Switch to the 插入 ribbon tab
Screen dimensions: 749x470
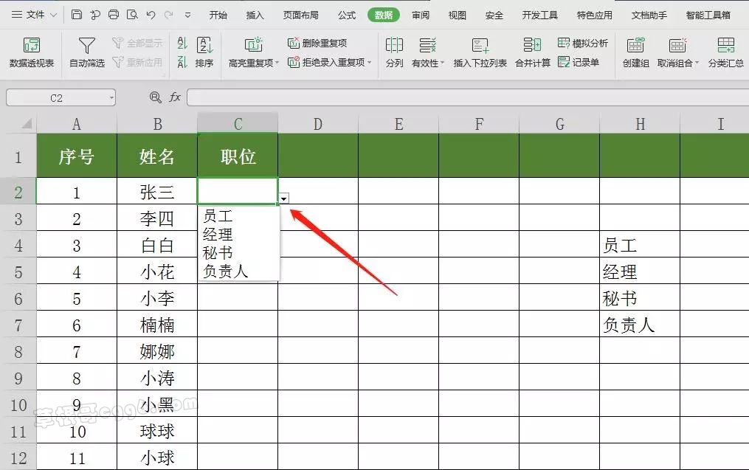point(255,15)
